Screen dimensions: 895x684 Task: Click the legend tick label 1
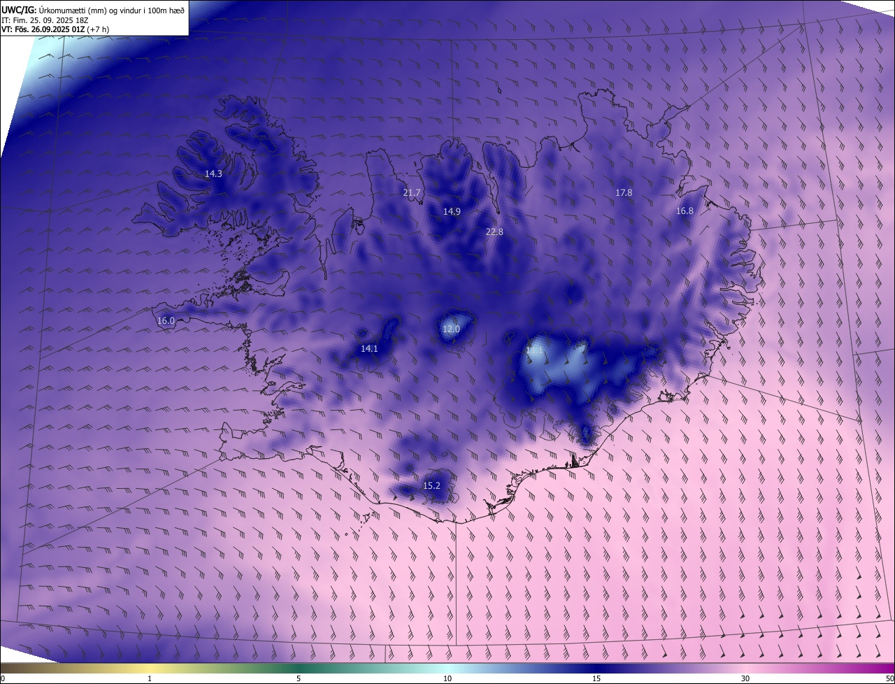pos(150,678)
